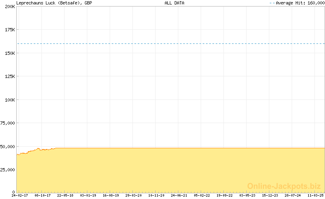Click the 'Leprechauns Luck (Betsafe), GBP' chart title
The image size is (325, 199).
click(x=54, y=3)
